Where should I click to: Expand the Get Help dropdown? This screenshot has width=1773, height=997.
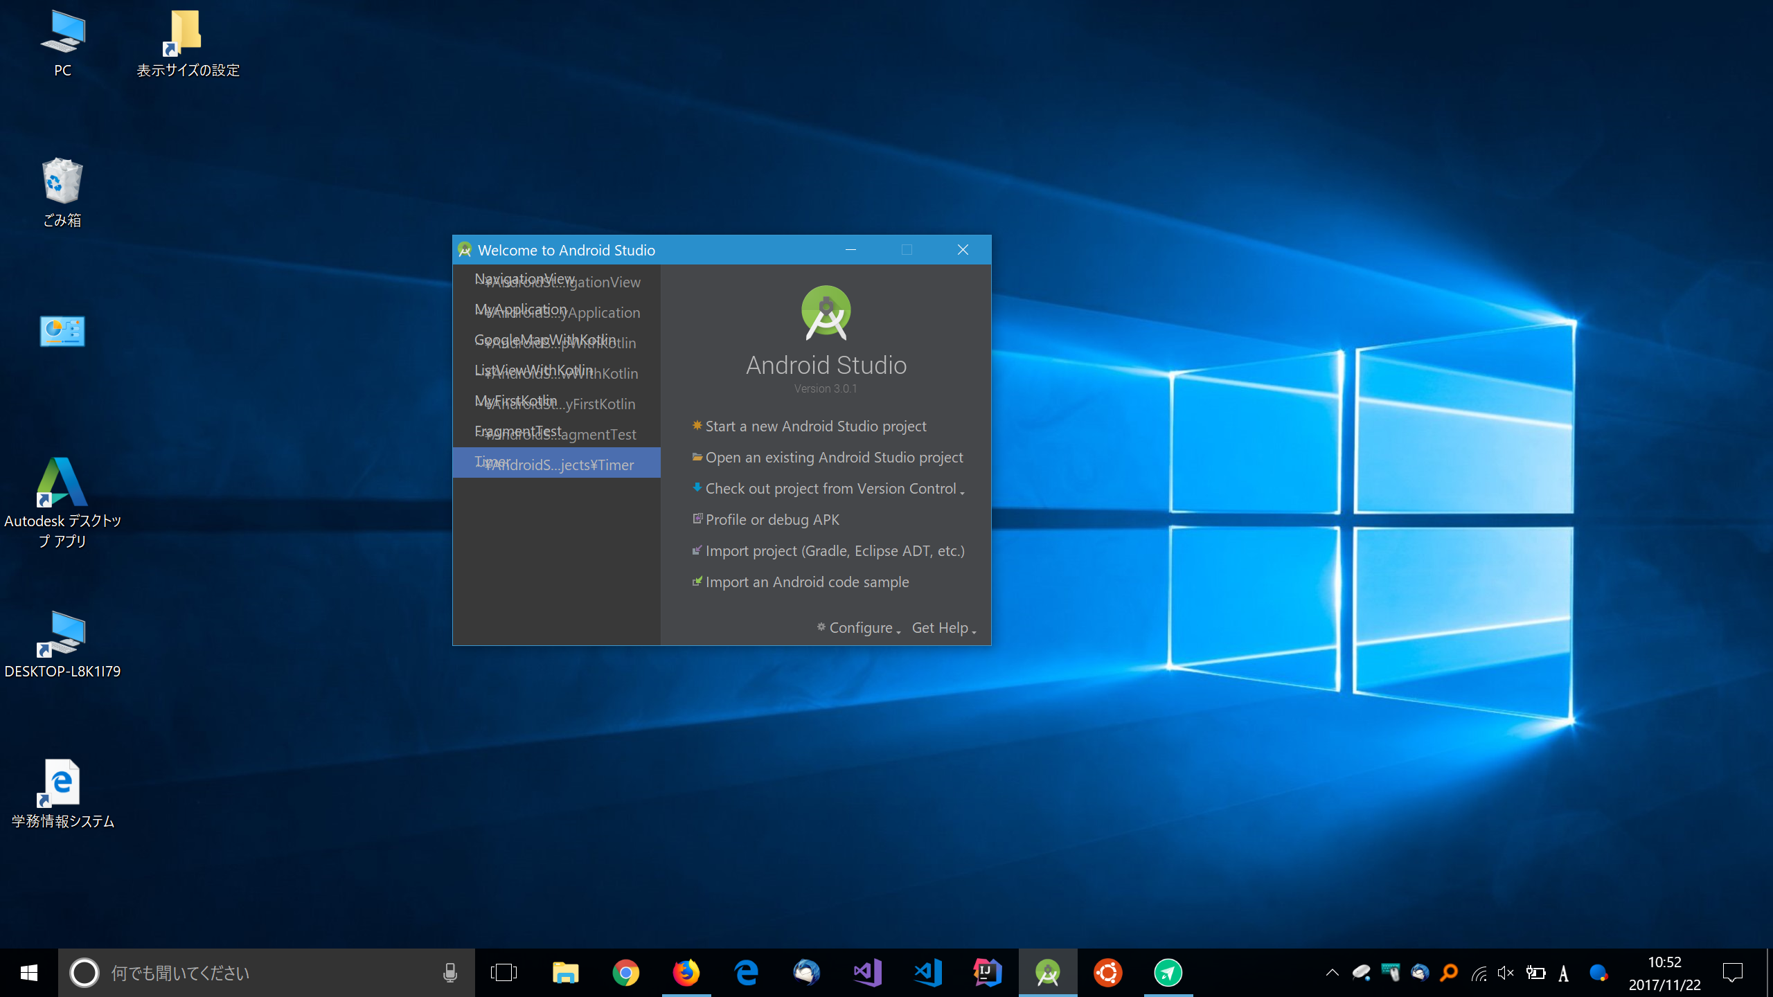coord(943,628)
